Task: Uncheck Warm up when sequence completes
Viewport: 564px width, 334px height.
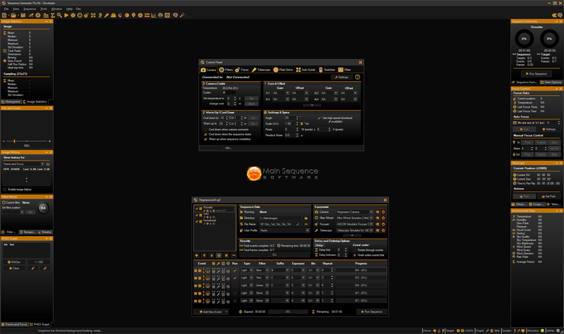Action: pyautogui.click(x=205, y=139)
